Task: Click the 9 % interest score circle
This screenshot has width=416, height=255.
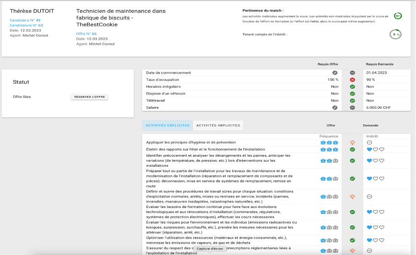Action: coord(395,34)
